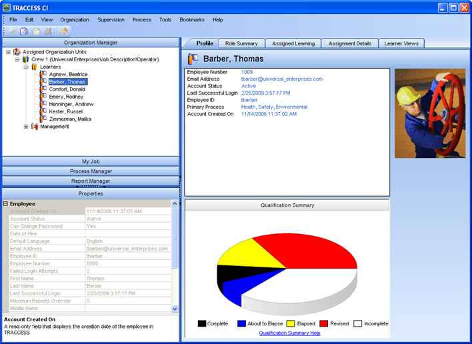Click the email tbarber@universal_enterprises.com in profile
Viewport: 472px width, 344px height.
click(x=282, y=79)
